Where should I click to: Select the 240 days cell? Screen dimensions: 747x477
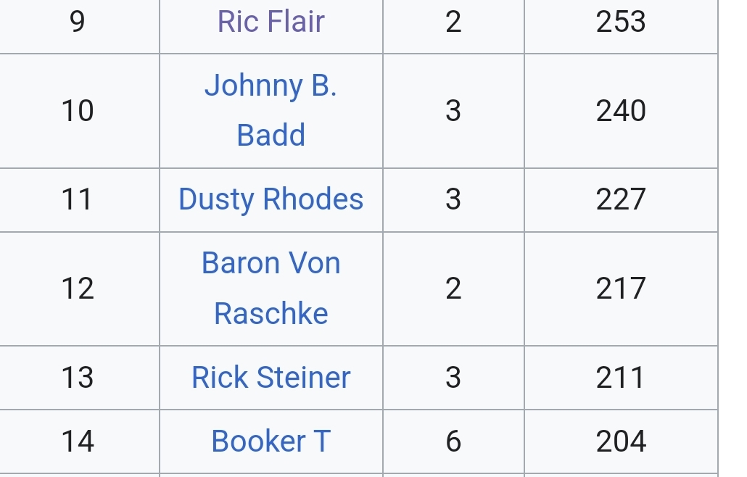(x=621, y=111)
